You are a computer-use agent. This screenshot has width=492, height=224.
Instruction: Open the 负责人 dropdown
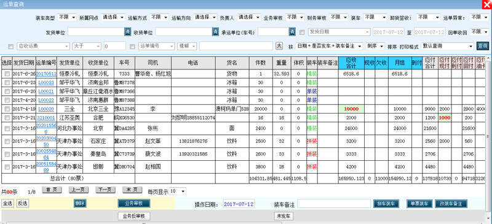coord(249,17)
